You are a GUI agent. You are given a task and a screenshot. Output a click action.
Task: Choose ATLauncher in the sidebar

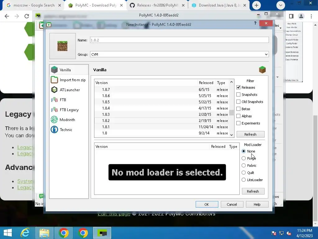69,90
